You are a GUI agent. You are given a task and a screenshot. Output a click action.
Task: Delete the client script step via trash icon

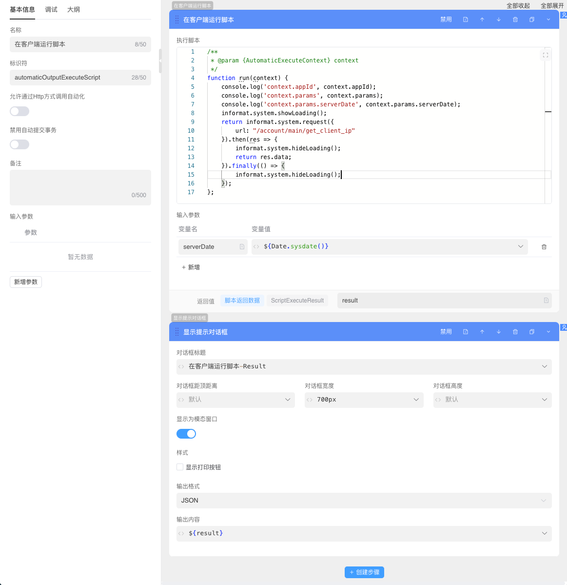pos(515,20)
